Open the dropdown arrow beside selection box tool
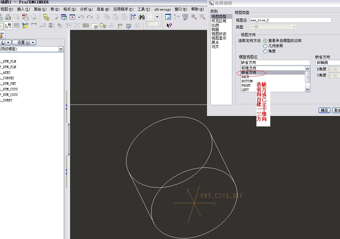This screenshot has height=239, width=340. coord(157,17)
